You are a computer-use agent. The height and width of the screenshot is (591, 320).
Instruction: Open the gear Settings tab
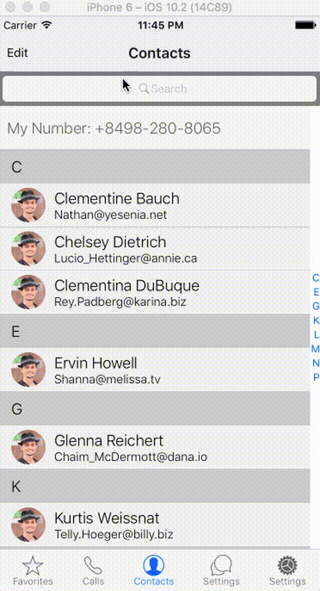click(x=287, y=570)
